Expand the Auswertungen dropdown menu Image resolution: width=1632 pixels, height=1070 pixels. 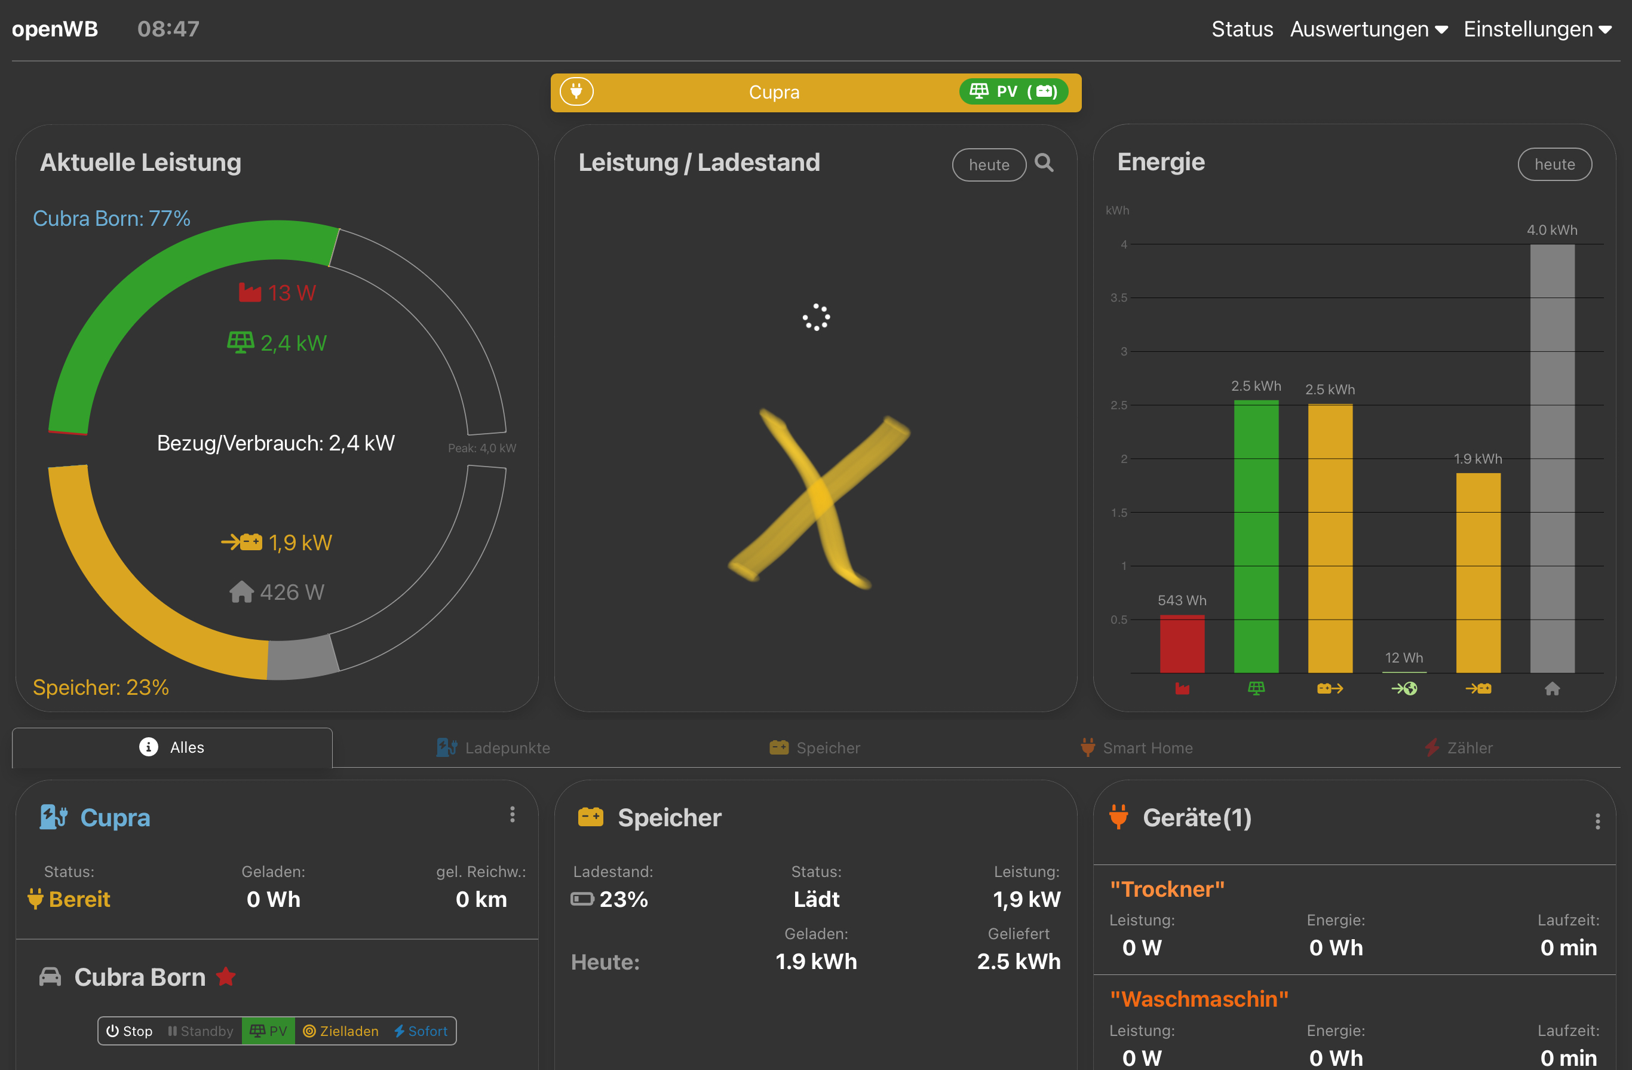(x=1369, y=29)
